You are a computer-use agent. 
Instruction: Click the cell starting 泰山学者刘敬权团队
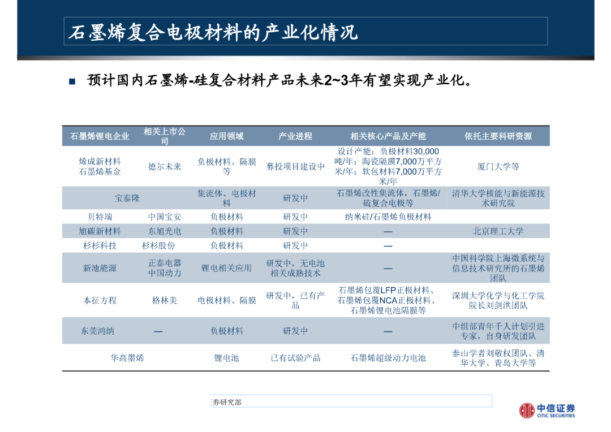point(498,357)
